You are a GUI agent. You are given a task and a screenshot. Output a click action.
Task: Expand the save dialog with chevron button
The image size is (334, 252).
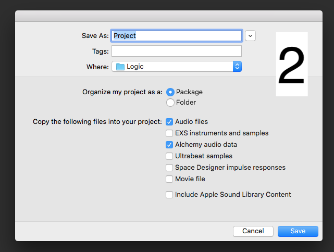coord(251,35)
